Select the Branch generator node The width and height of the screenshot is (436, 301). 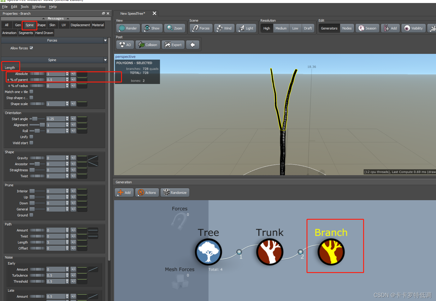tap(331, 252)
